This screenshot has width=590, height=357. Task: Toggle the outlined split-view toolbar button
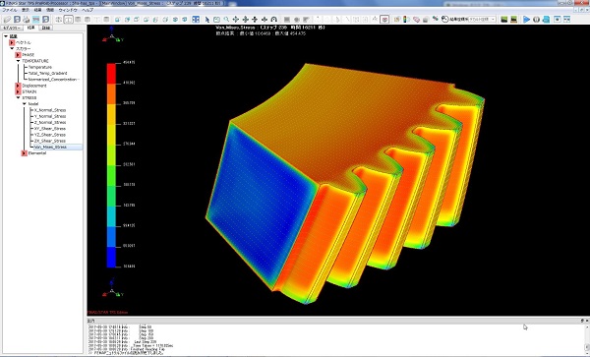pos(69,20)
